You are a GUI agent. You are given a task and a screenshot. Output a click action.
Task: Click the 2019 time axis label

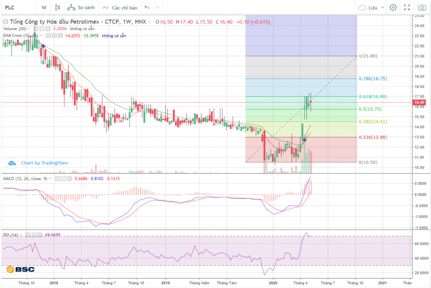[166, 283]
